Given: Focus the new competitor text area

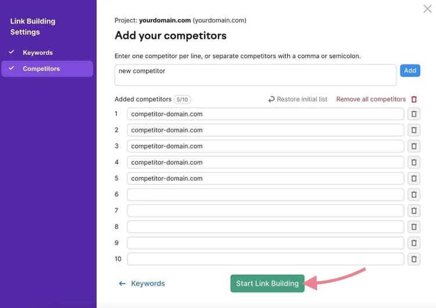Looking at the screenshot, I should [255, 75].
